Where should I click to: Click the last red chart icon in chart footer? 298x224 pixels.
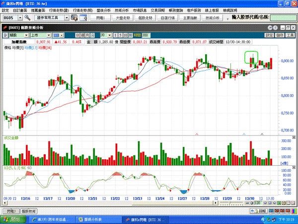point(293,203)
